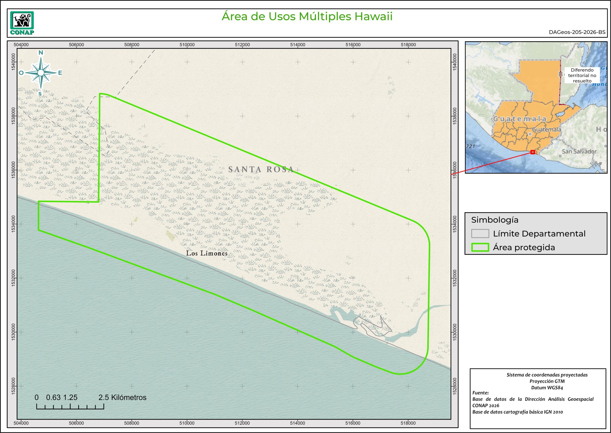611x433 pixels.
Task: Click the map title Área de Usos Múltiples Hawaii
Action: point(307,16)
